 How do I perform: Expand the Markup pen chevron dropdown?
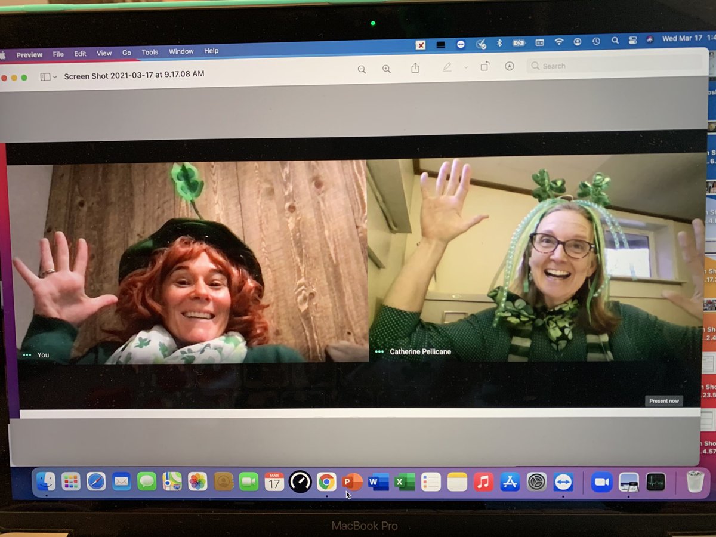pos(465,67)
